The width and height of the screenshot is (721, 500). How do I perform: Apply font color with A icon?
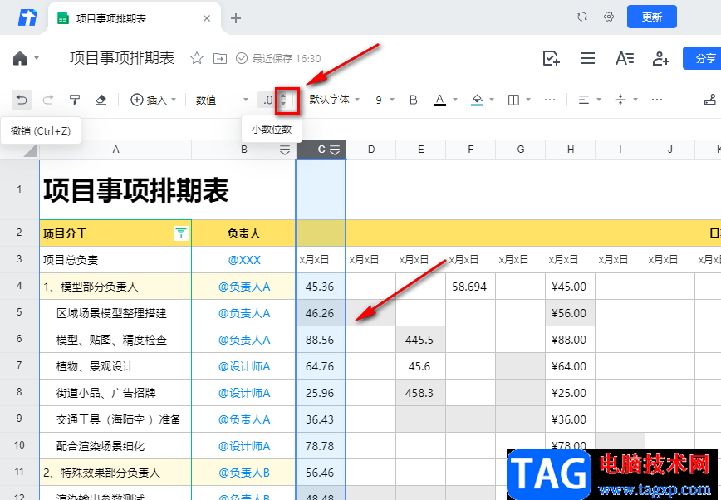[440, 100]
